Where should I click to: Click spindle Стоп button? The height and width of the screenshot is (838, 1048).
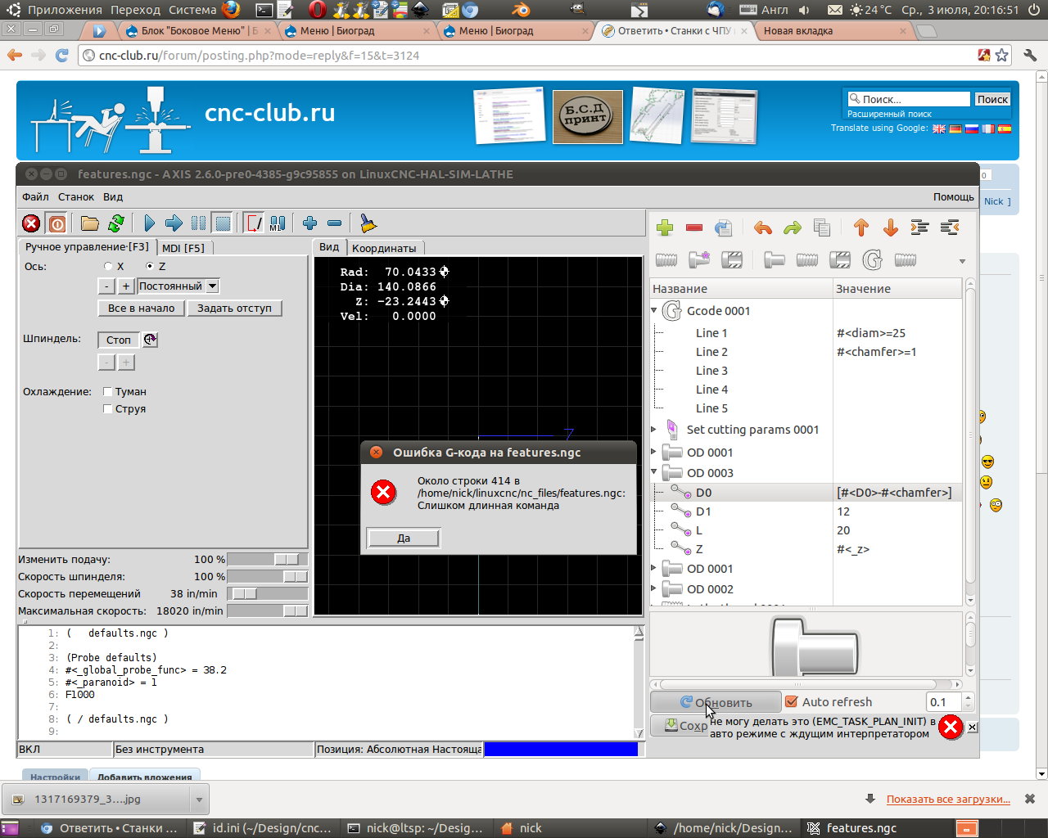(119, 340)
